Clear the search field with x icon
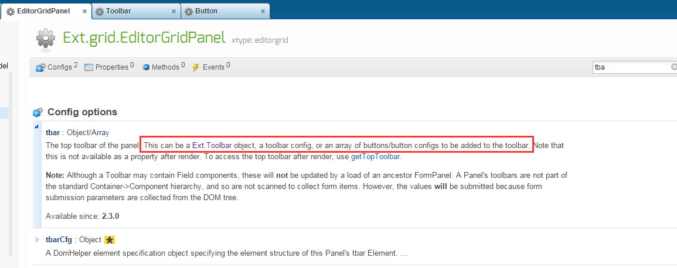Image resolution: width=677 pixels, height=268 pixels. (x=673, y=67)
